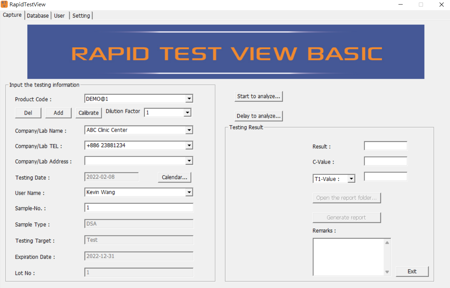Click the Add button

tap(59, 112)
